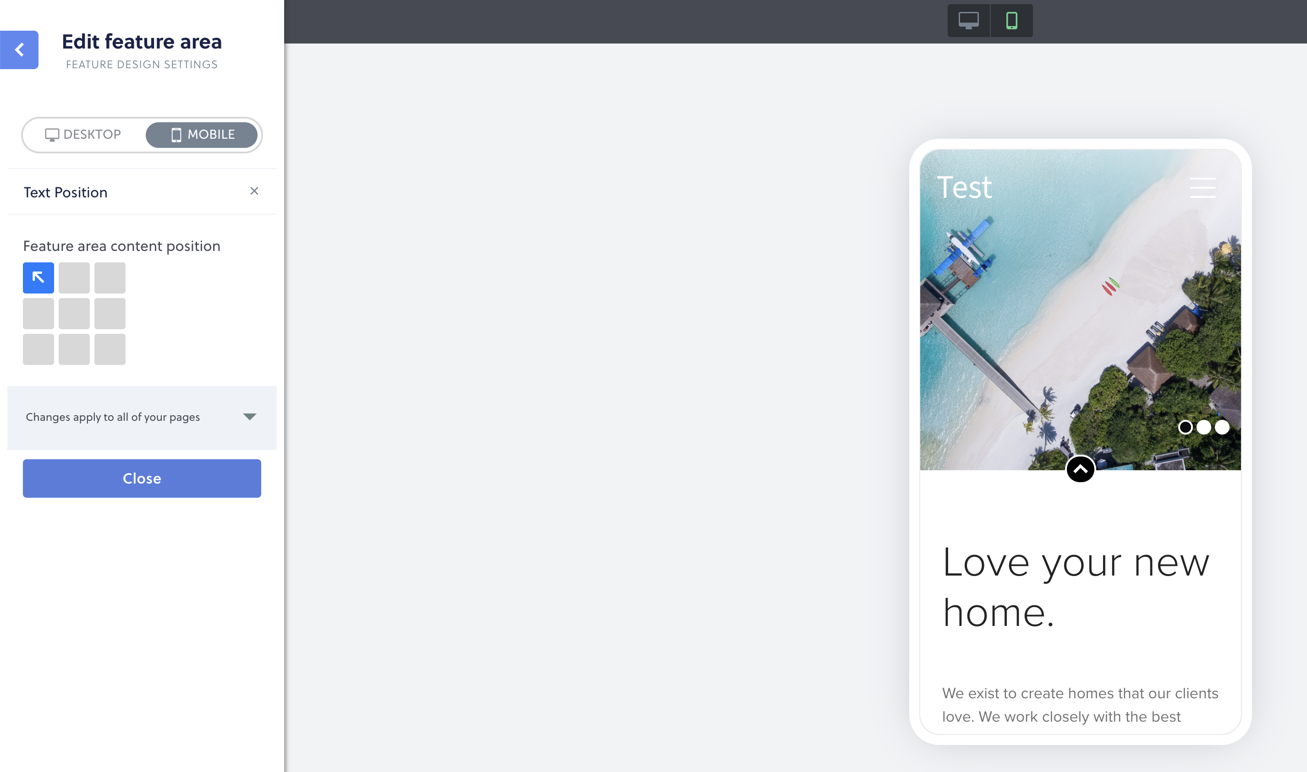Select bottom-right content position
1307x772 pixels.
(110, 349)
